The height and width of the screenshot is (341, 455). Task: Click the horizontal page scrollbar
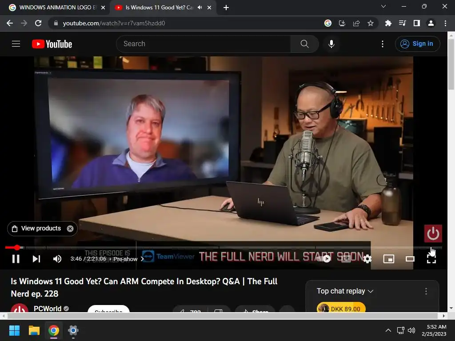coord(223,316)
